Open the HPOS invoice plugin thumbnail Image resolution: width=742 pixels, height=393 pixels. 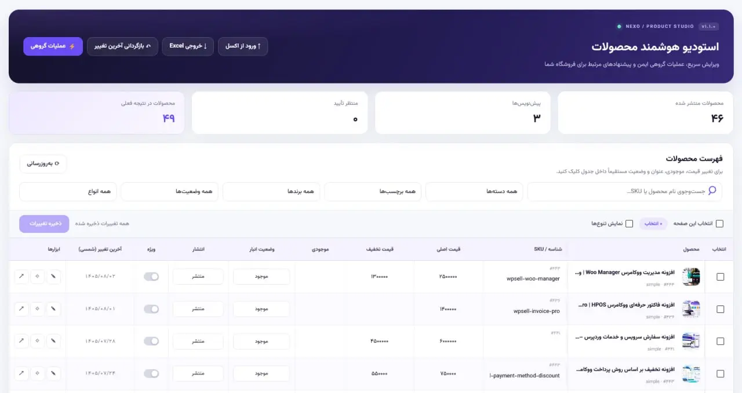click(x=691, y=309)
